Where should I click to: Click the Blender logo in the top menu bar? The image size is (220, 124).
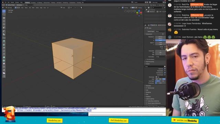(3, 2)
